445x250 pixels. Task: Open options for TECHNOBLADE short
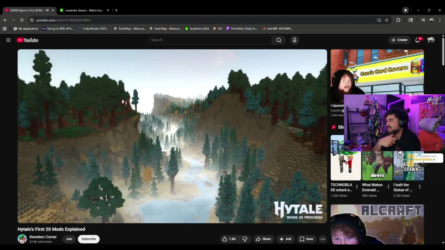(357, 187)
